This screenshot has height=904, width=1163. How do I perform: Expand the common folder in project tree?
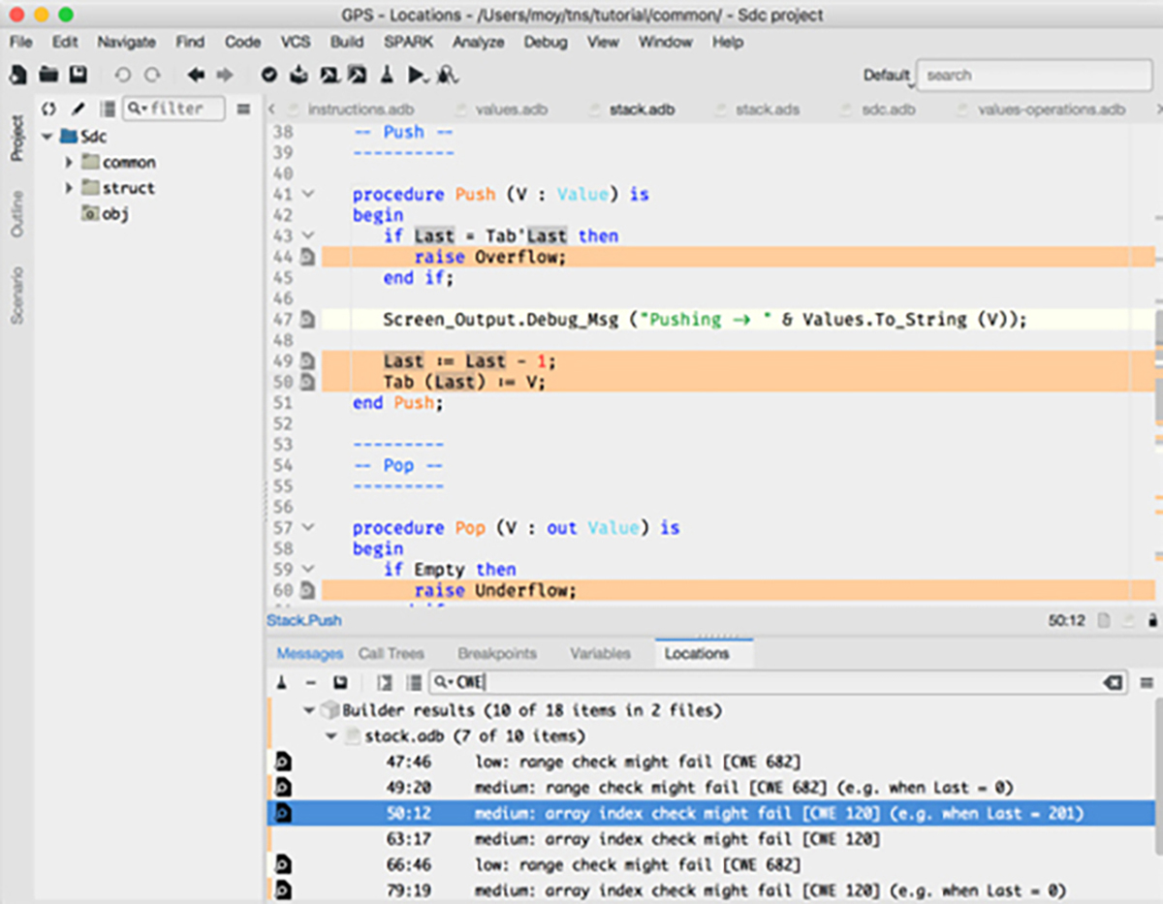[x=69, y=163]
